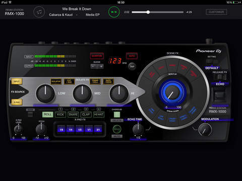
Task: Toggle the round green HOLD button
Action: tap(117, 129)
